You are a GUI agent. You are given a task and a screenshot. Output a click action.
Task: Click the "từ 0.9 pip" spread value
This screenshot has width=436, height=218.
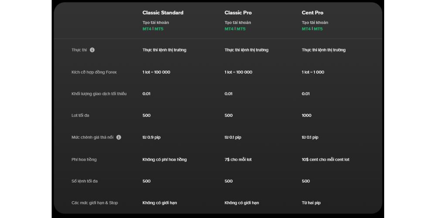click(151, 137)
